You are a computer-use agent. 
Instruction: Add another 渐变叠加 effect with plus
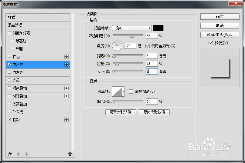[66, 96]
